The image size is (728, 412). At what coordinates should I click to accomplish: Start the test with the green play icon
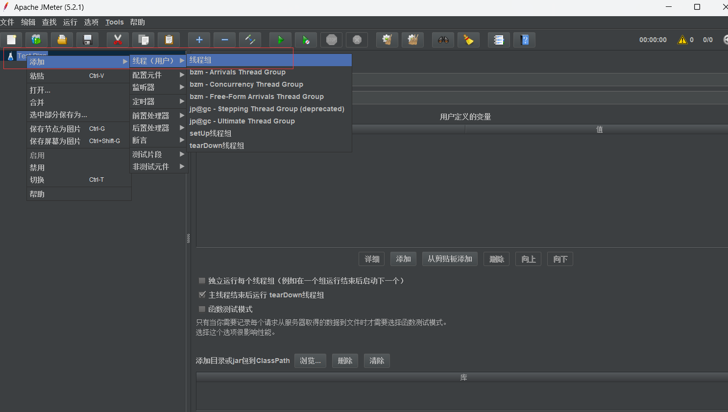tap(280, 40)
